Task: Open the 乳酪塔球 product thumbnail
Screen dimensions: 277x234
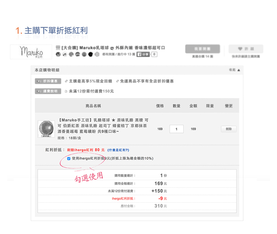Action: coord(46,129)
